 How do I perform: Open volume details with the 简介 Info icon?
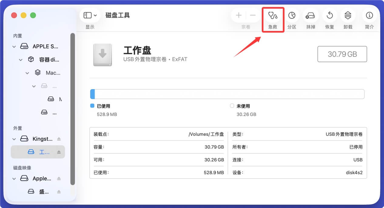coord(369,15)
